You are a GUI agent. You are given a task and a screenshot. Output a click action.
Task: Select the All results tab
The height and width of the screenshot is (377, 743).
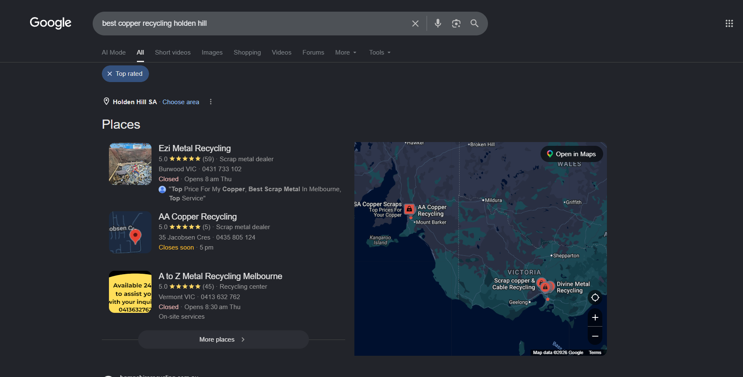click(140, 52)
